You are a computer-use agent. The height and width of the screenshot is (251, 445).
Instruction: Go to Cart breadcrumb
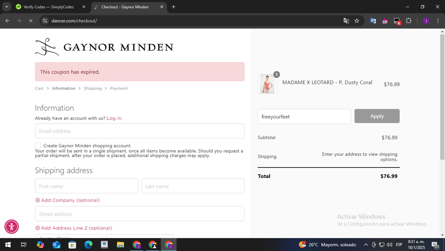39,88
